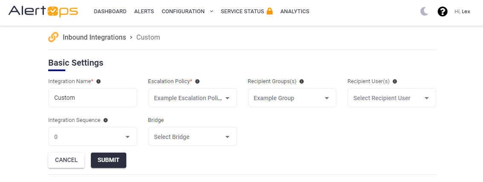The width and height of the screenshot is (483, 182).
Task: Show info tooltip for Escalation Policy
Action: [197, 81]
